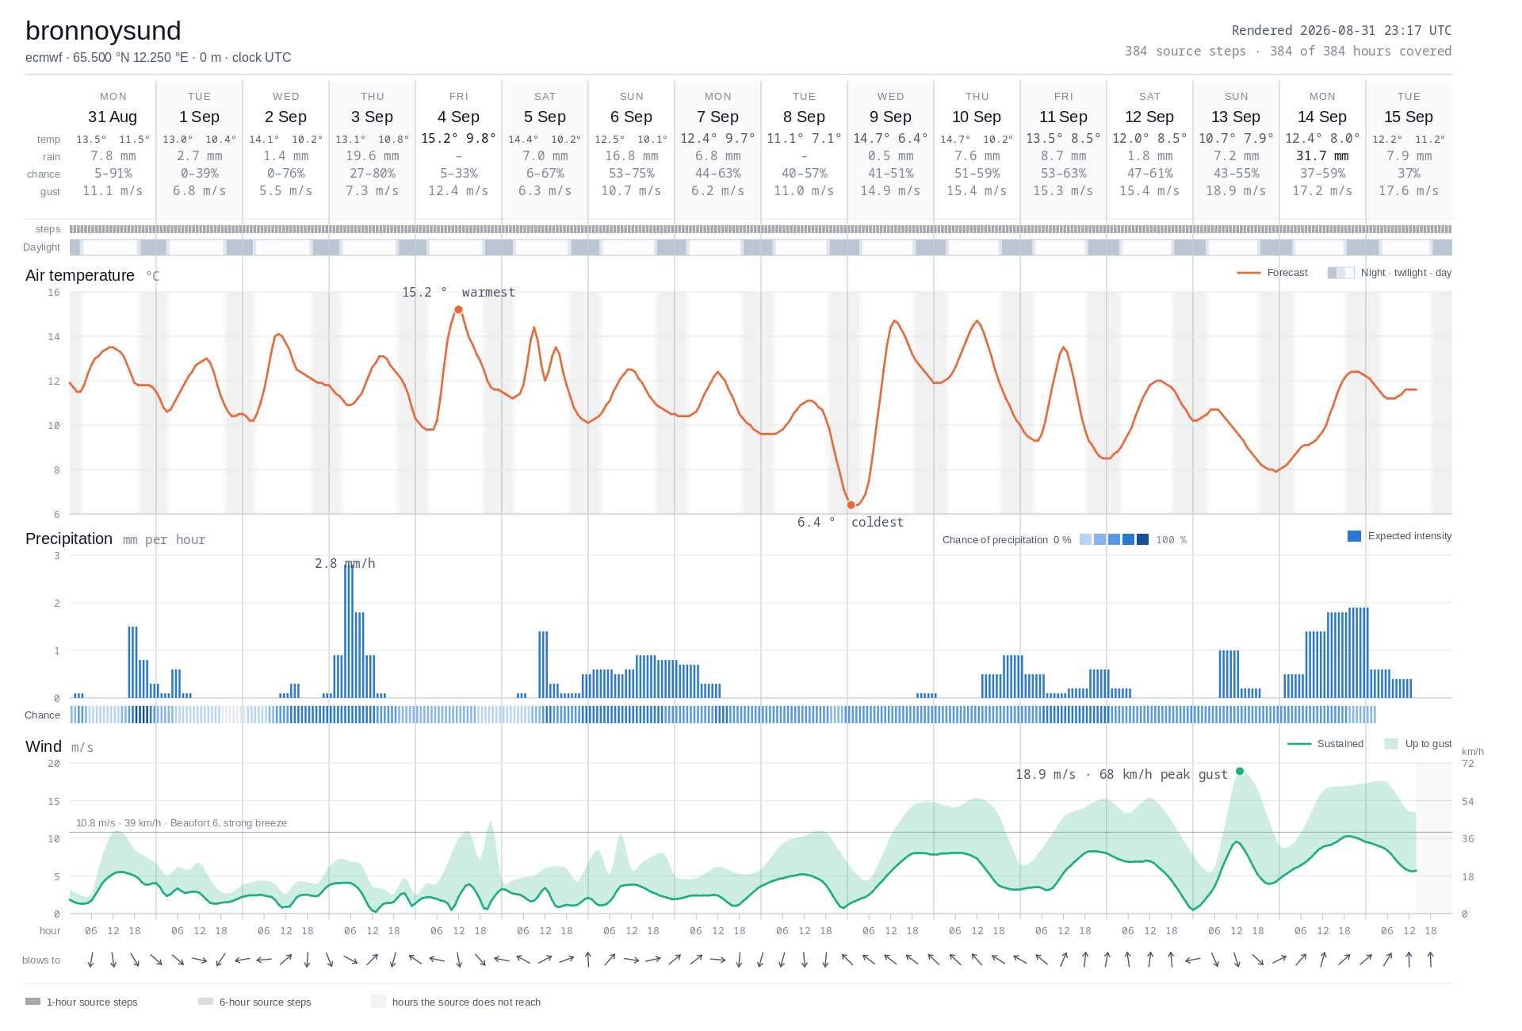Click the 1-hour source steps legend swatch
This screenshot has height=1031, width=1522.
33,1002
